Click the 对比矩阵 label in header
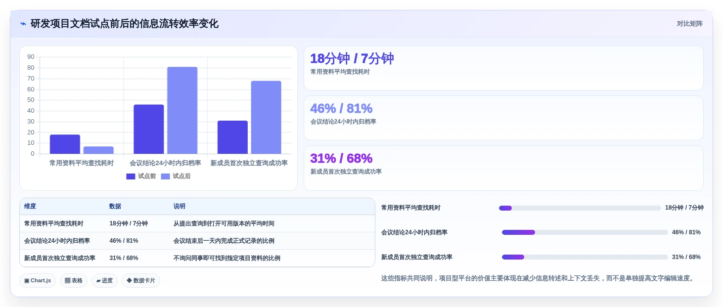Viewport: 723px width, 307px height. (690, 24)
